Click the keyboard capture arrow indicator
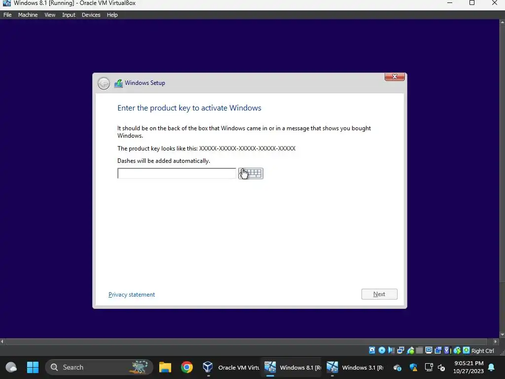505x379 pixels. click(466, 350)
